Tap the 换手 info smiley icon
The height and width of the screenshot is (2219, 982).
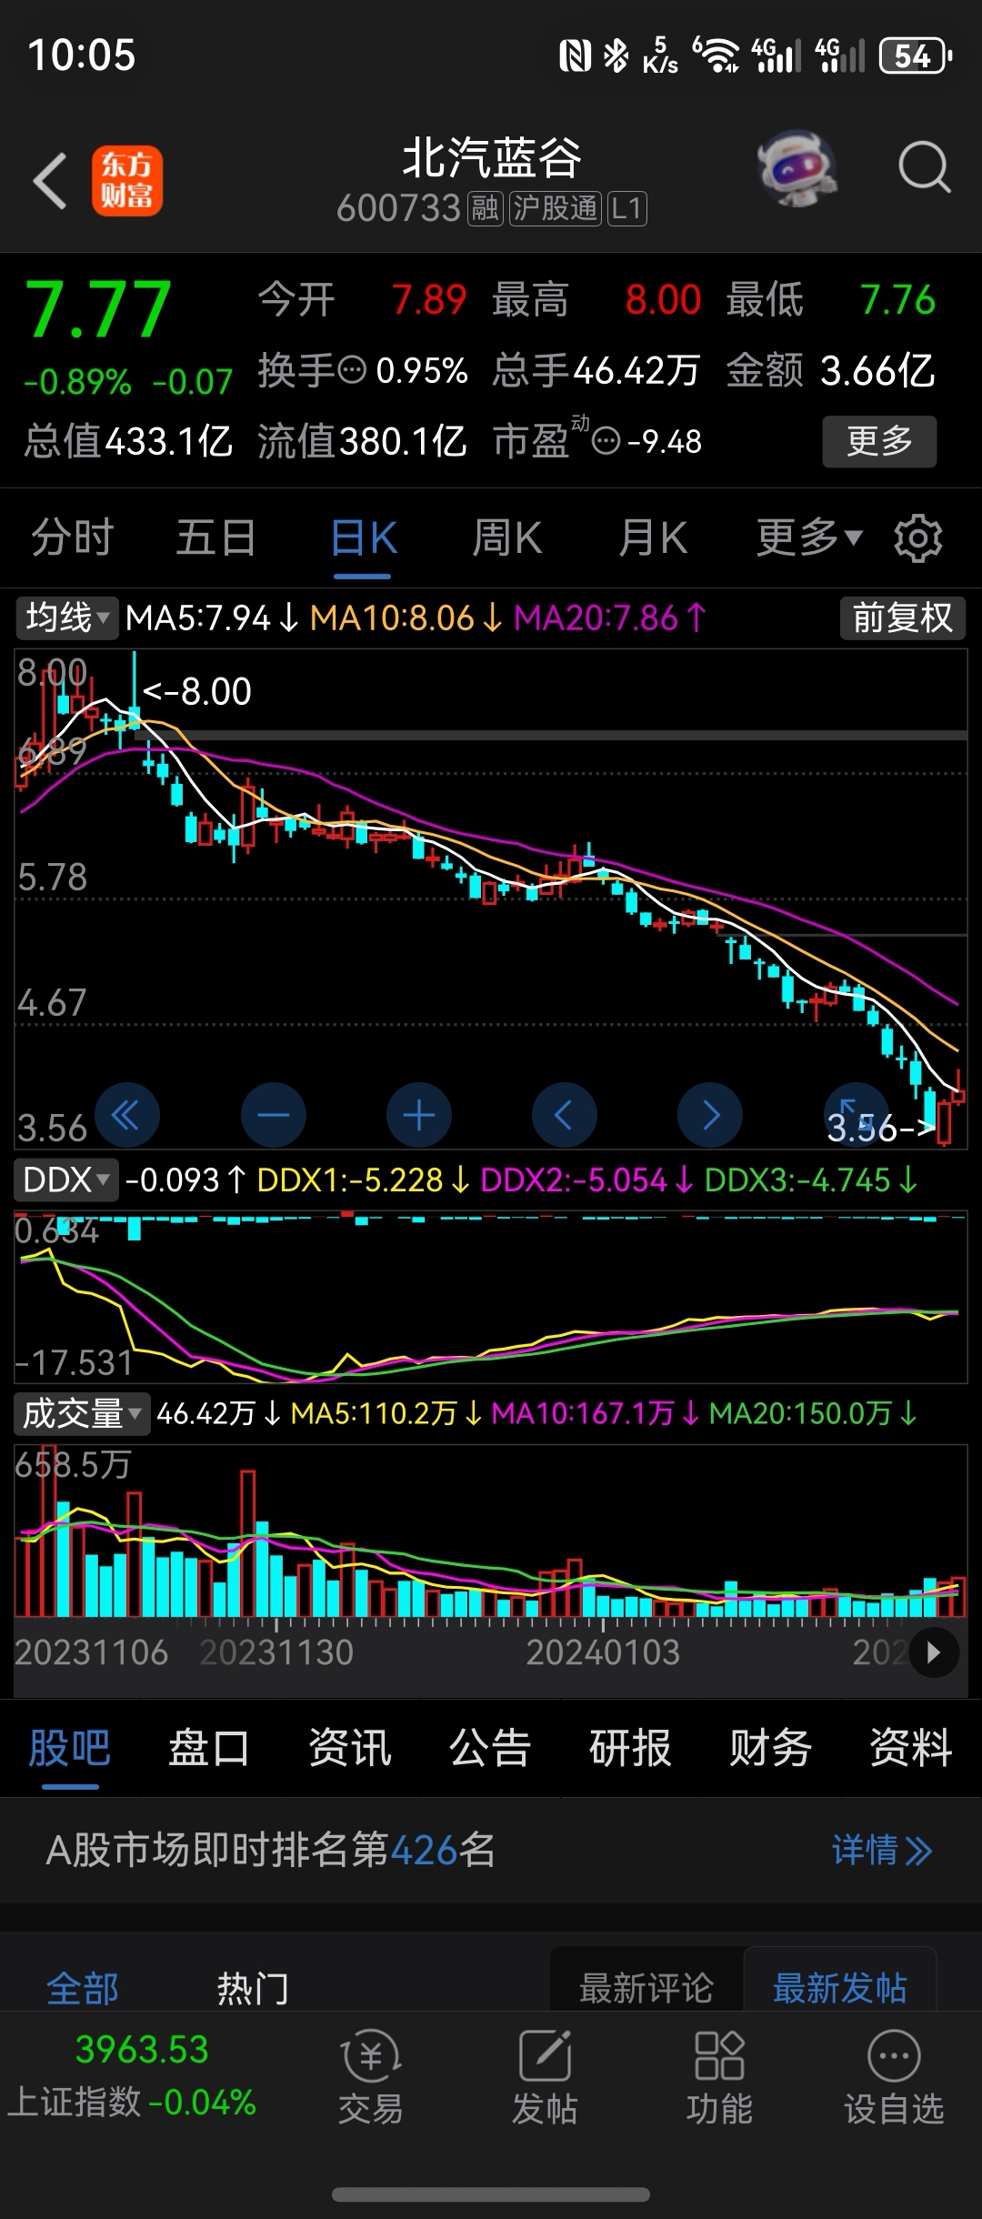(352, 370)
